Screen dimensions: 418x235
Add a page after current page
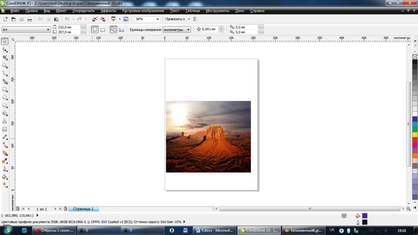click(65, 209)
